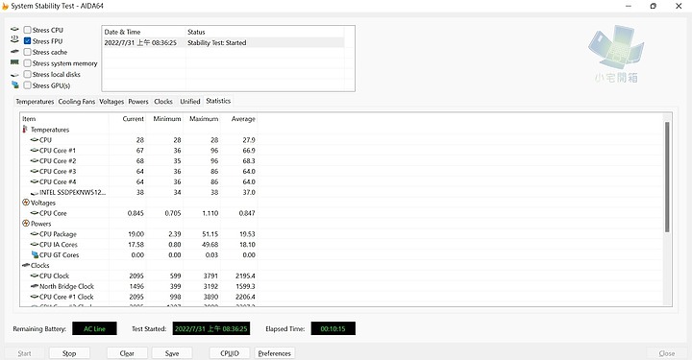Open the Preferences dialog

pos(275,353)
